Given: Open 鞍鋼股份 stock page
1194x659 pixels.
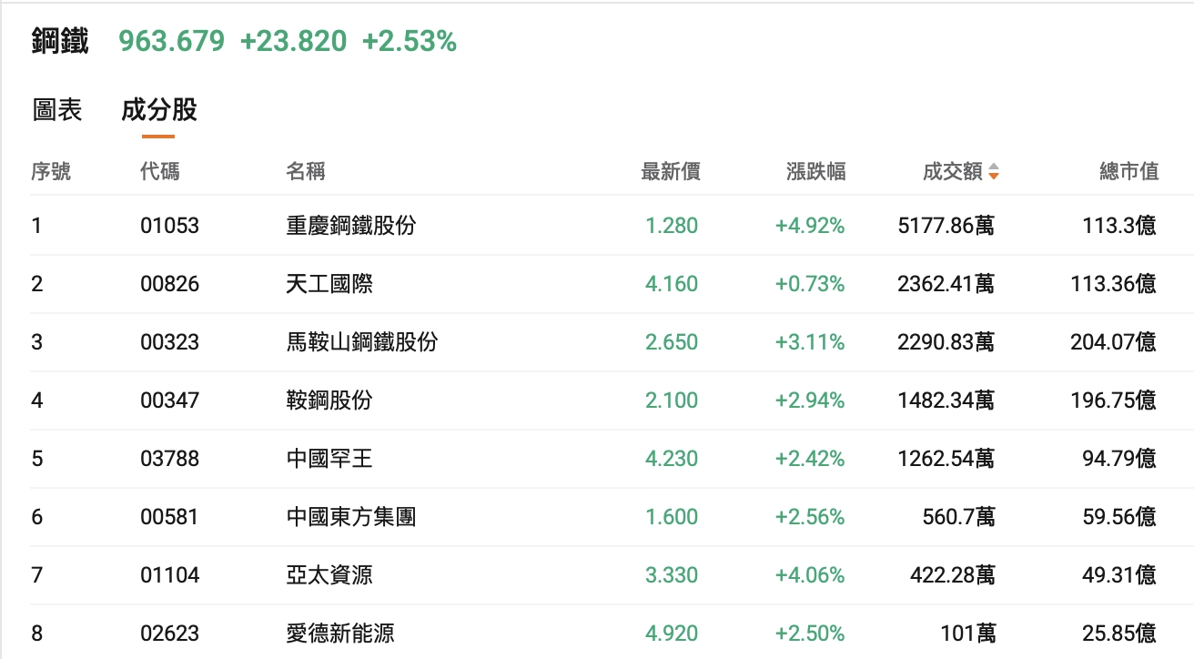Looking at the screenshot, I should [329, 400].
